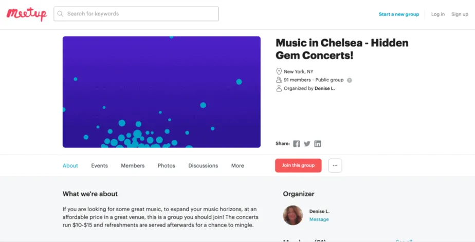475x242 pixels.
Task: Click Denise L.'s organizer profile photo
Action: 293,215
